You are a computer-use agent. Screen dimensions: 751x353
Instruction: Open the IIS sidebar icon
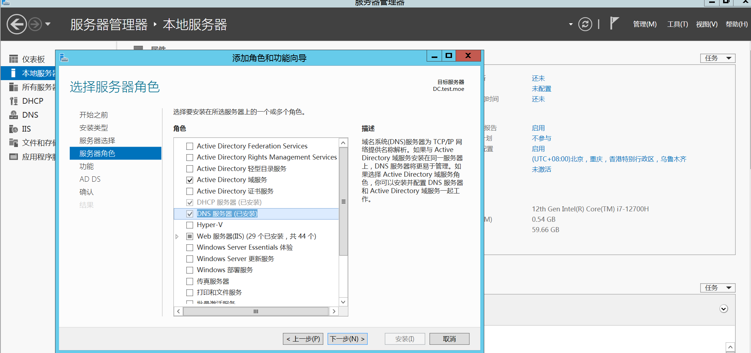pyautogui.click(x=14, y=129)
